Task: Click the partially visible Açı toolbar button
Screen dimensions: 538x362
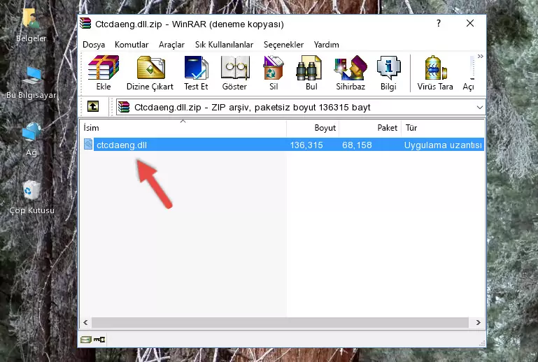Action: pos(469,73)
